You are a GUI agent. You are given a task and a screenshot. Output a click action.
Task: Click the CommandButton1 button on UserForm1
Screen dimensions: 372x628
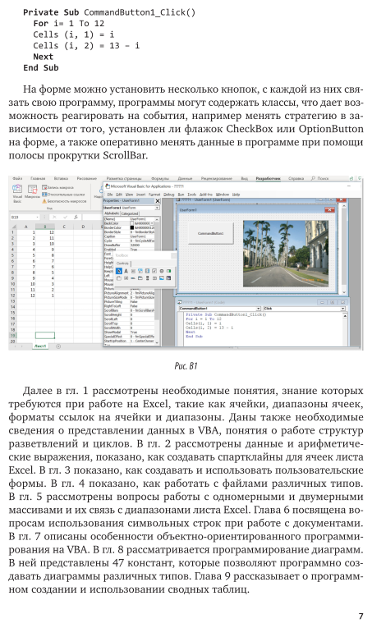(210, 233)
